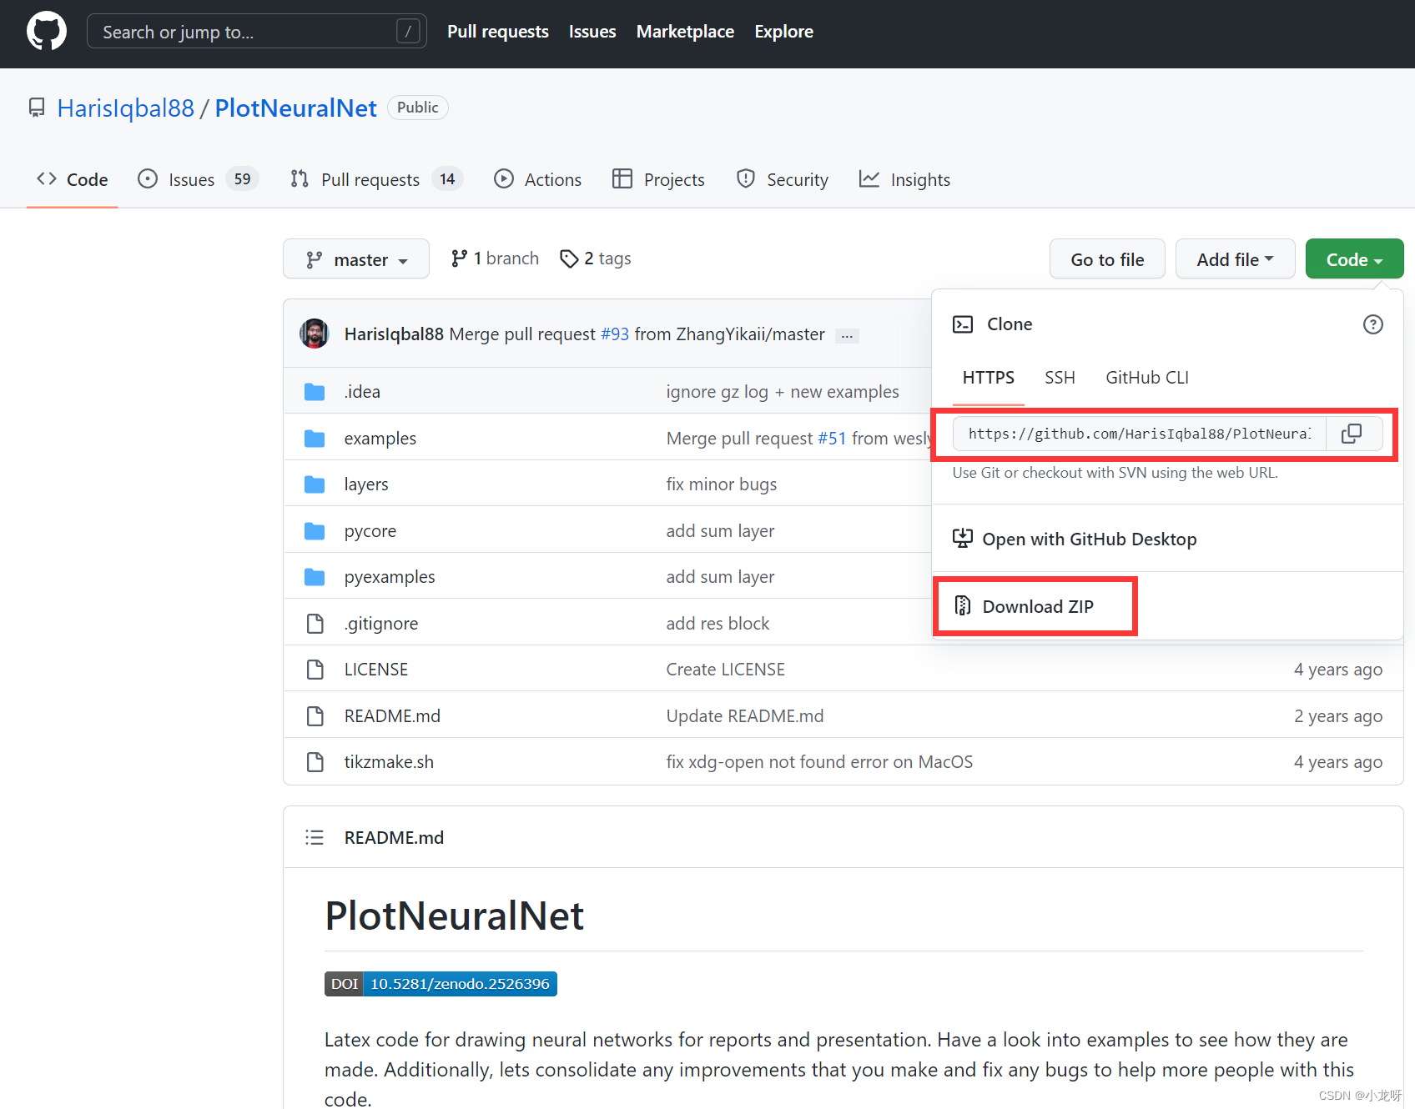Click the repository book icon beside HarisIqbal88

tap(37, 108)
